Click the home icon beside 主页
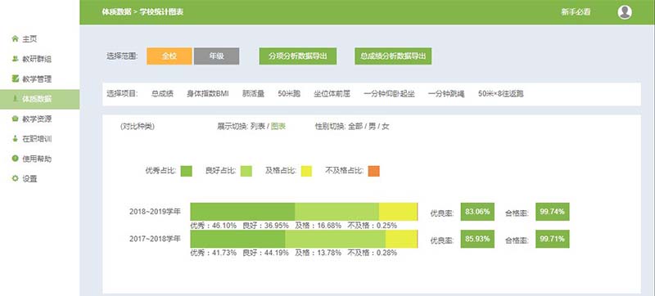Viewport: 655px width, 296px height. click(x=16, y=38)
